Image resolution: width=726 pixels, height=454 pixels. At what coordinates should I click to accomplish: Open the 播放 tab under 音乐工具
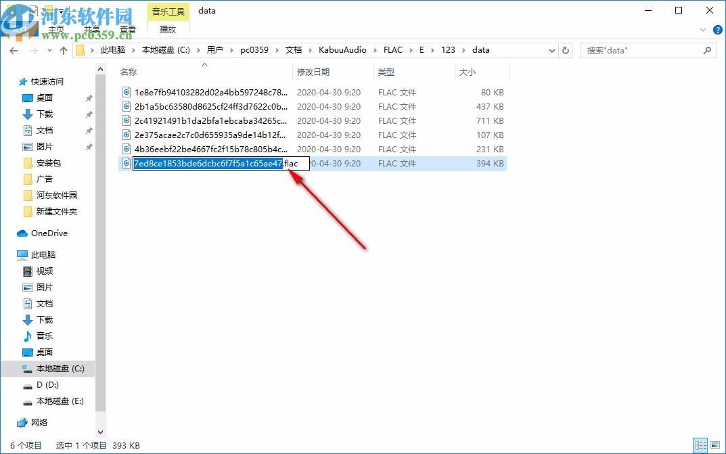(167, 28)
